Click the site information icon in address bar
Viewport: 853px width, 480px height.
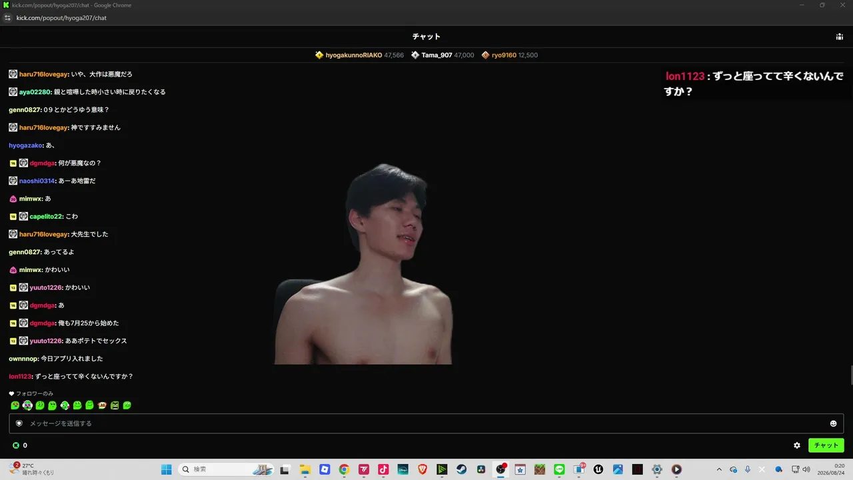[8, 18]
